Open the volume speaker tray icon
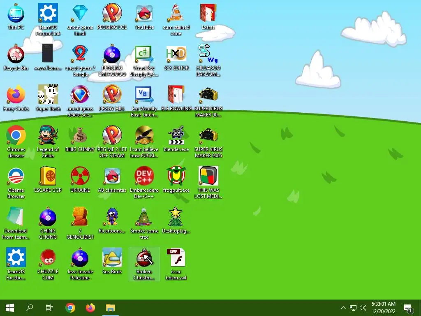This screenshot has height=316, width=421. click(x=363, y=308)
